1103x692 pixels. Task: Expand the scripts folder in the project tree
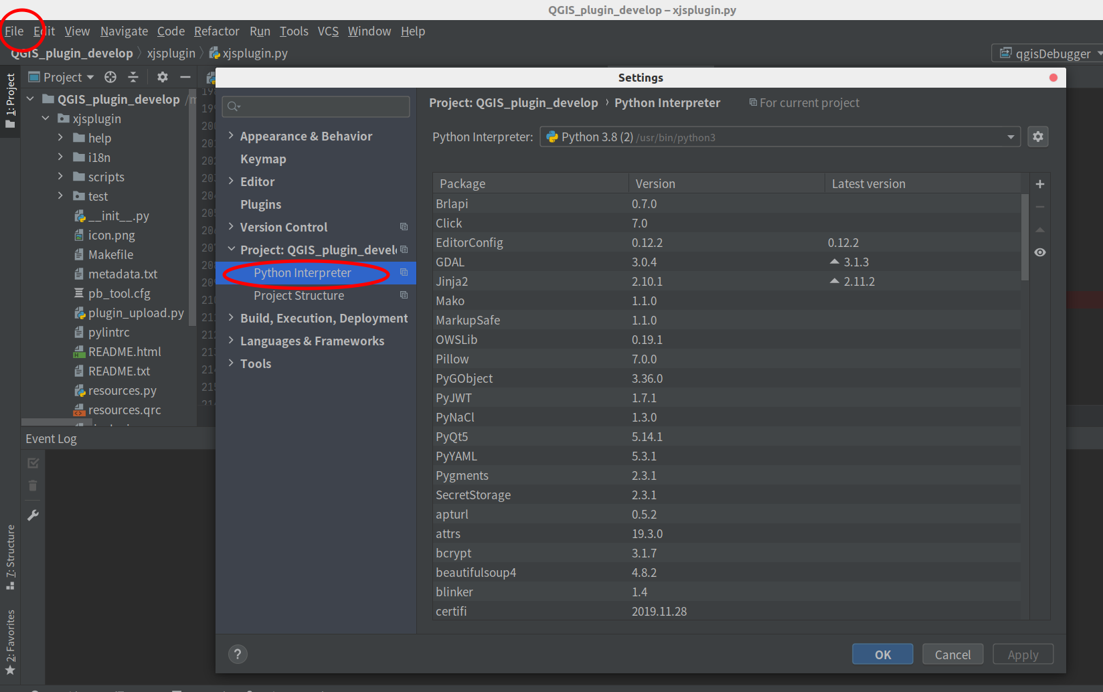pos(61,177)
